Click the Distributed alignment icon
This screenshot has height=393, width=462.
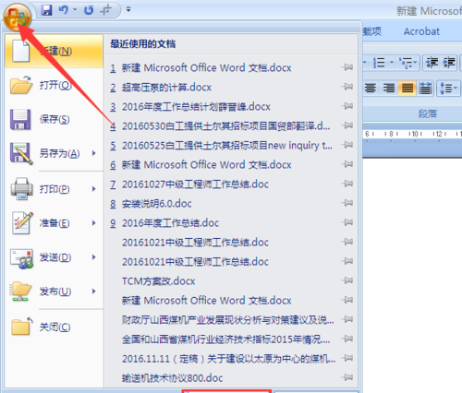425,89
